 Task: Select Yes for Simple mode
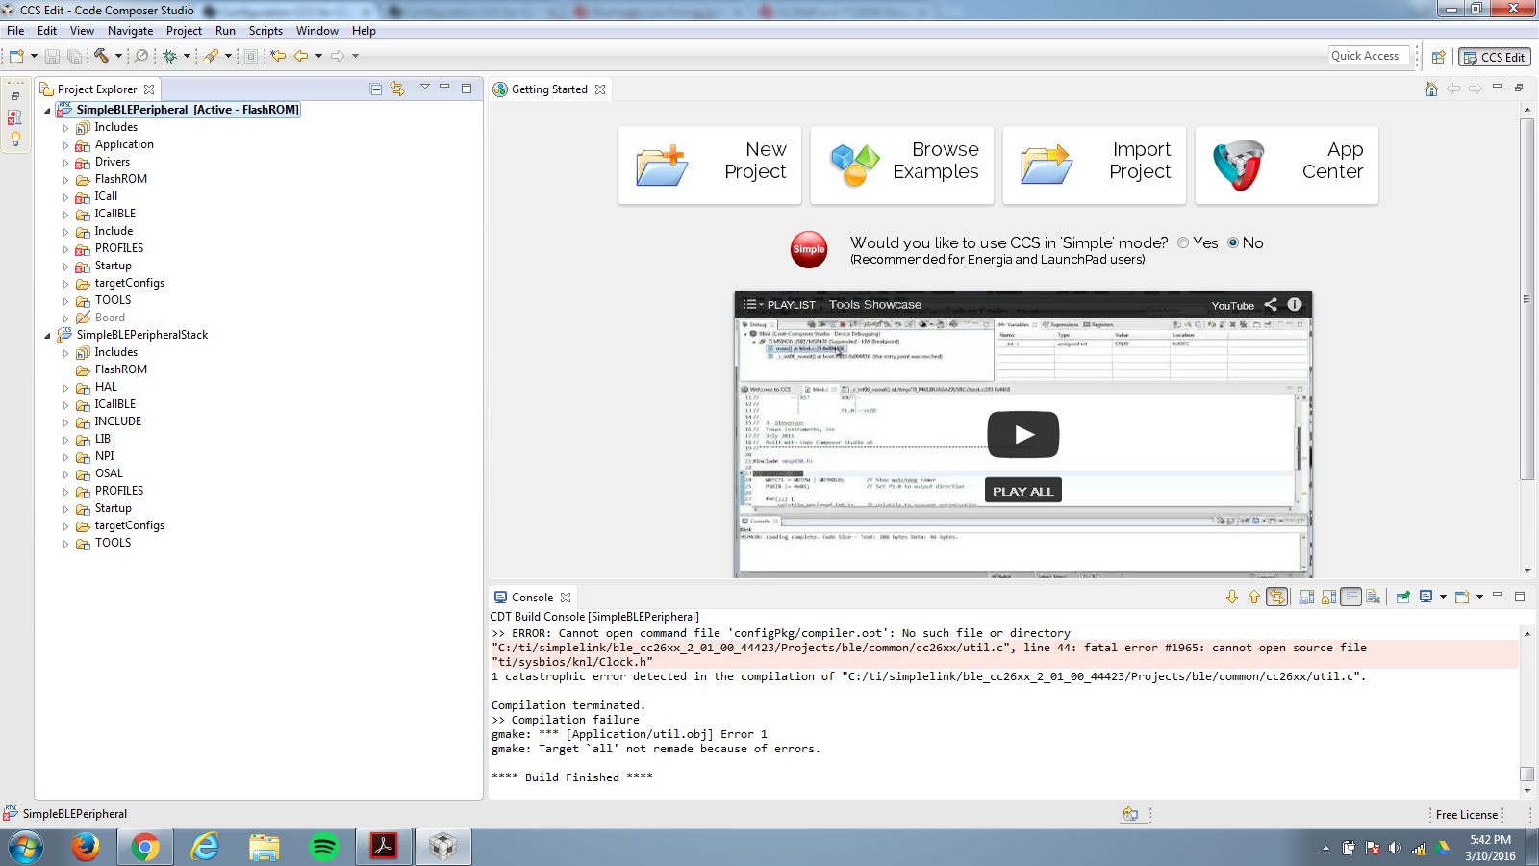(x=1183, y=243)
